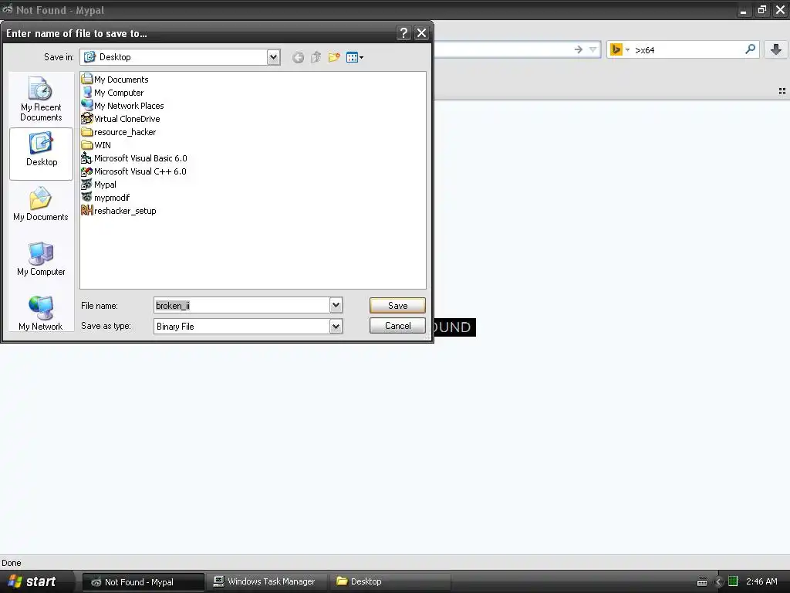The width and height of the screenshot is (790, 593).
Task: Switch to Desktop folder taskbar button
Action: point(390,581)
